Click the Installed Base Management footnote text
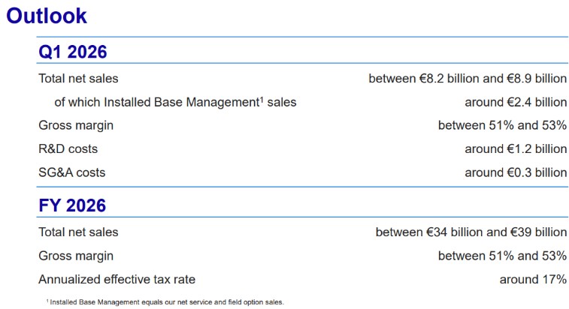The image size is (569, 309). pyautogui.click(x=165, y=301)
